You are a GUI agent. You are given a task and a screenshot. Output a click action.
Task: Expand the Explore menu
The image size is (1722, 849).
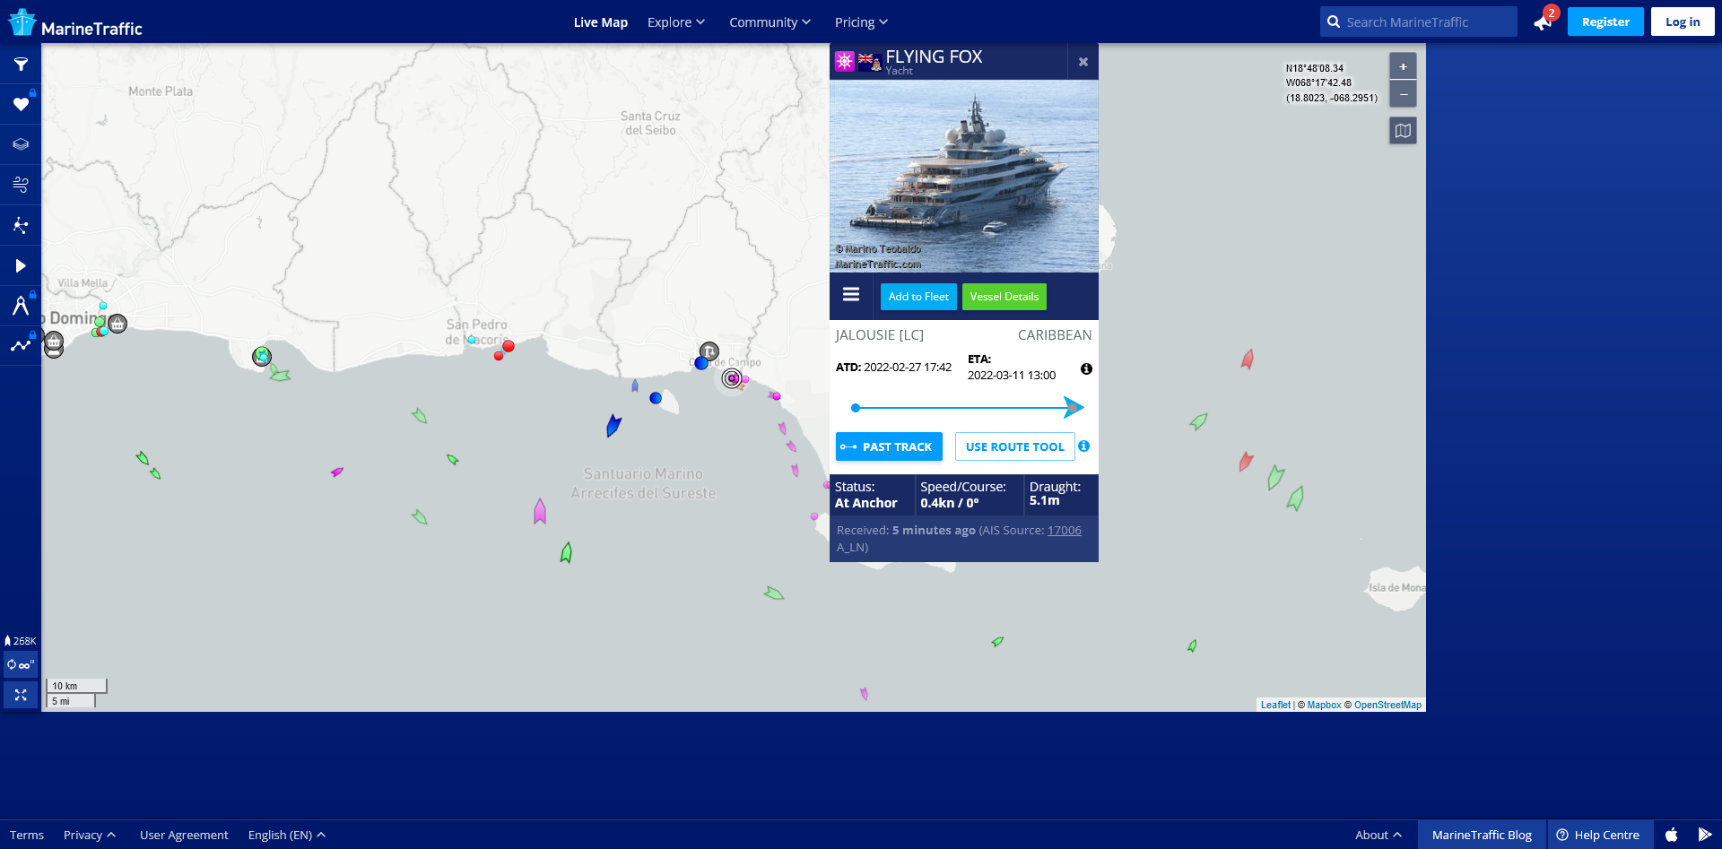point(676,22)
